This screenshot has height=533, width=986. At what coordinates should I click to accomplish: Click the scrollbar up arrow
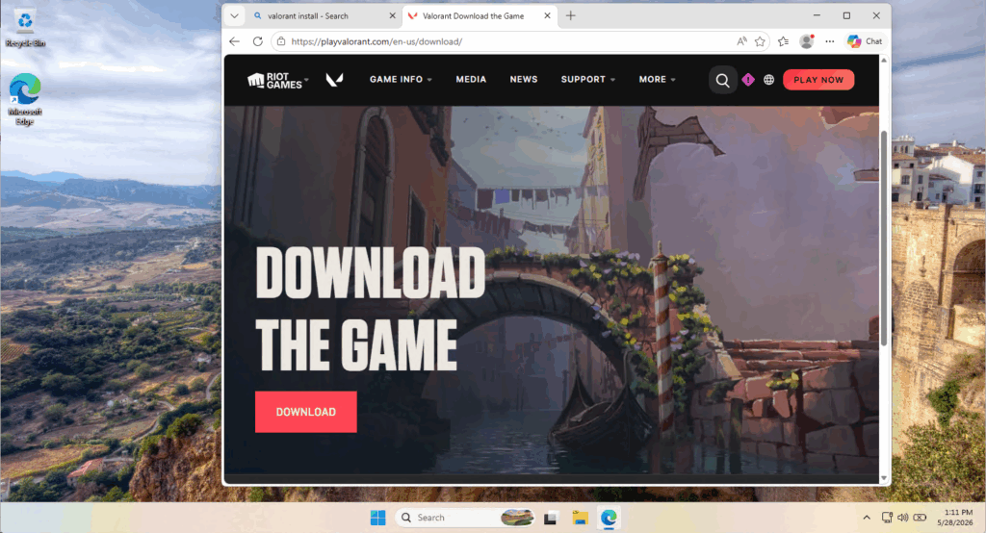pos(884,61)
